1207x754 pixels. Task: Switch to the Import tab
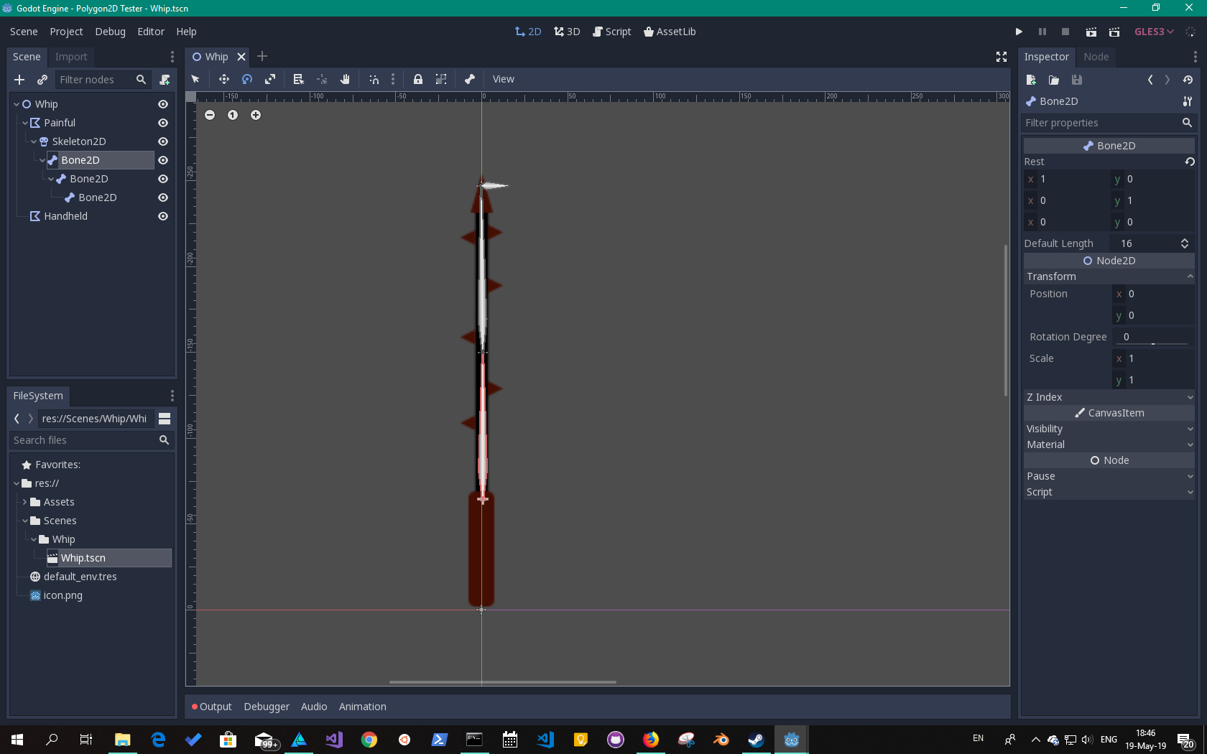(70, 56)
